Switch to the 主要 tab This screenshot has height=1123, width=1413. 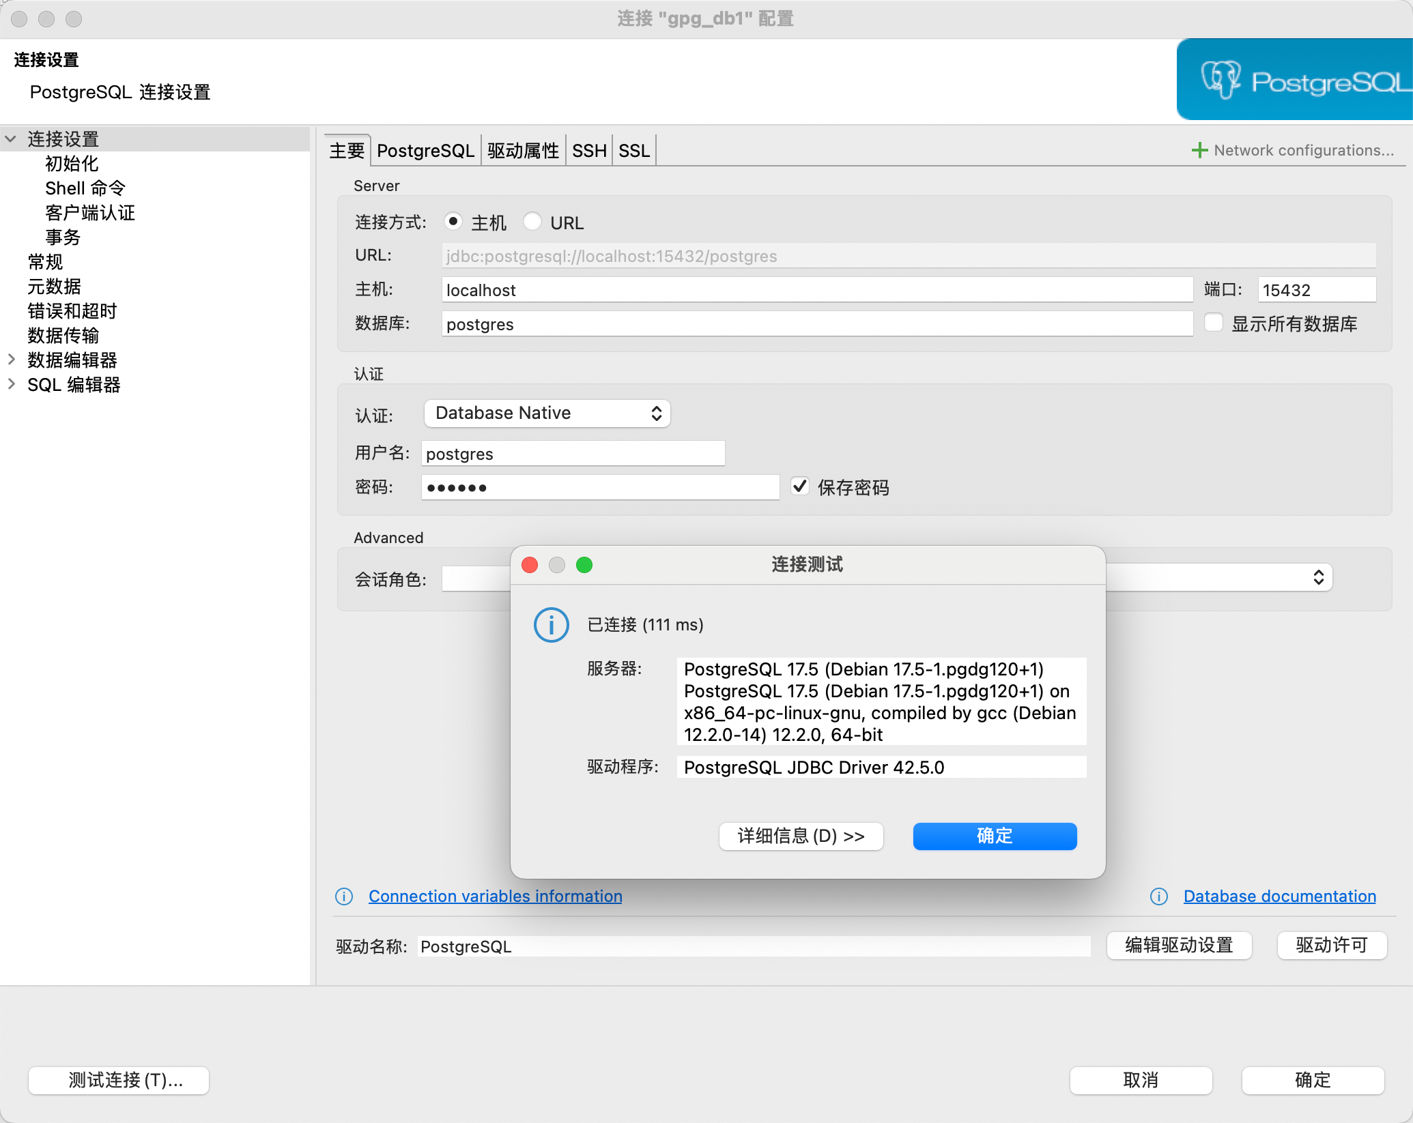(x=347, y=150)
